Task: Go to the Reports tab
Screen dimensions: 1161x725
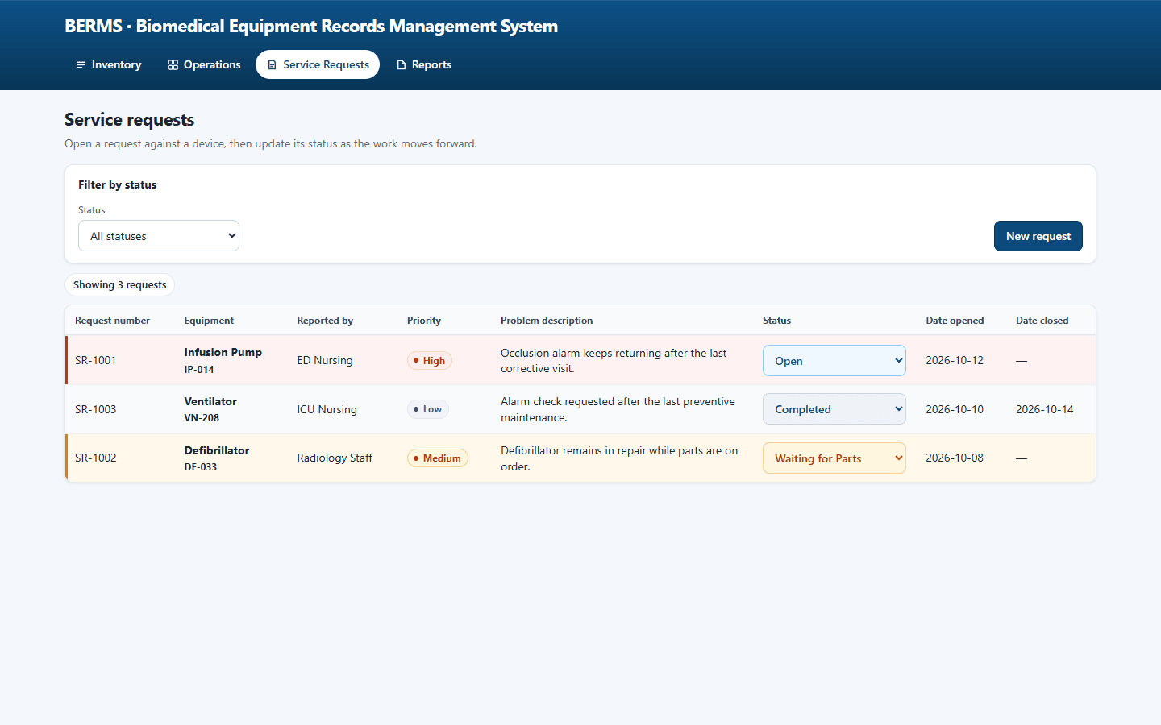Action: (424, 64)
